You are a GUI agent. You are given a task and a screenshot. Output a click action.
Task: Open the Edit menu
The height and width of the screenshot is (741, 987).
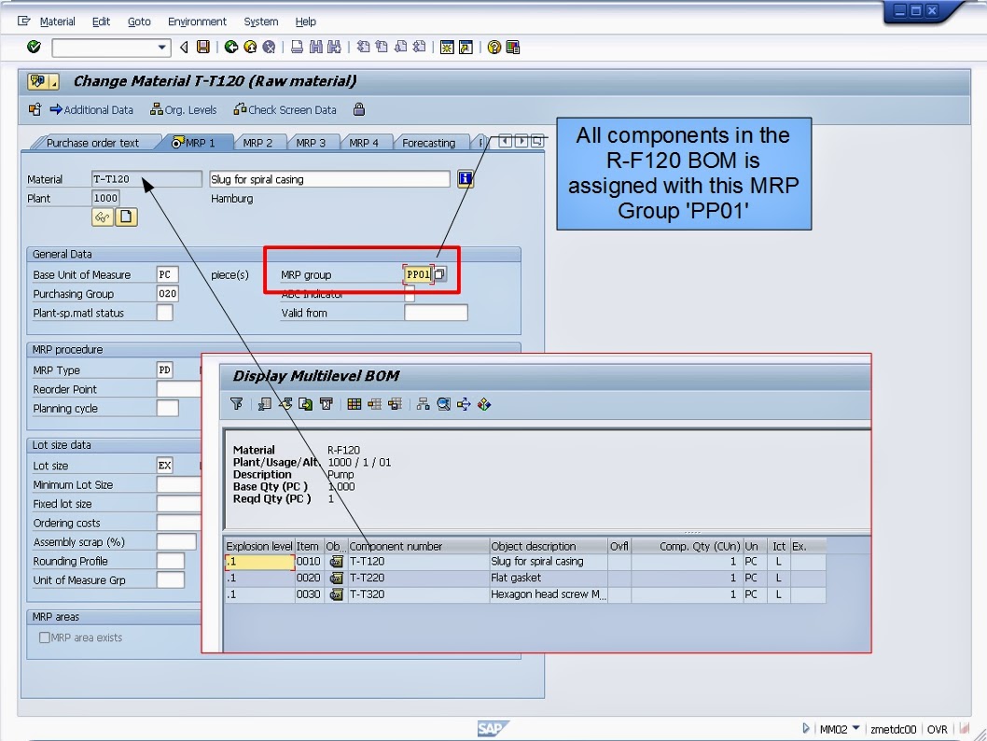[101, 21]
